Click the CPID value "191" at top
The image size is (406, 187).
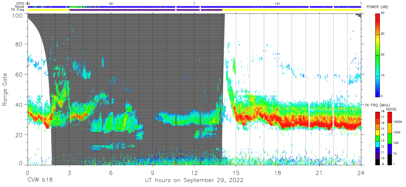point(111,3)
